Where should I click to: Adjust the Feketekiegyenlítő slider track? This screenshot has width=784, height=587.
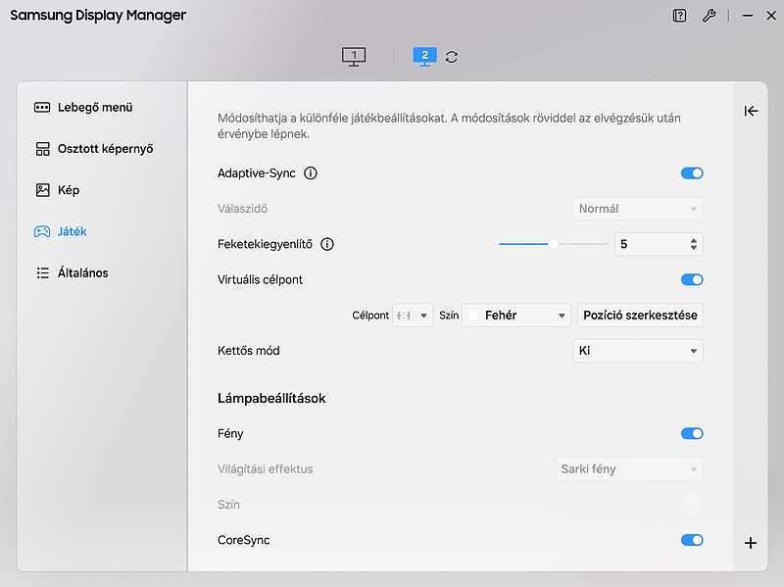click(x=553, y=244)
